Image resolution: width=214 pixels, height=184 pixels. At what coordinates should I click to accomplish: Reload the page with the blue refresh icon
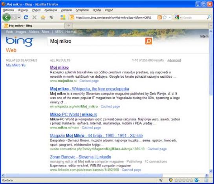coord(26,18)
